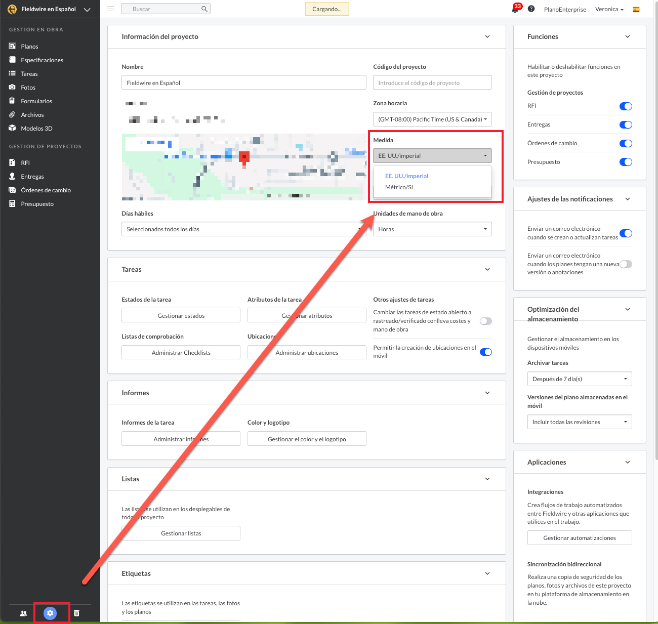Open Modelos 3D cube icon
This screenshot has width=658, height=624.
coord(12,128)
